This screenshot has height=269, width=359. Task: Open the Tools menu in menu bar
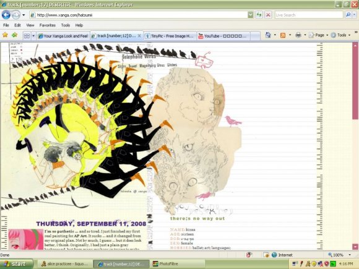[x=65, y=25]
